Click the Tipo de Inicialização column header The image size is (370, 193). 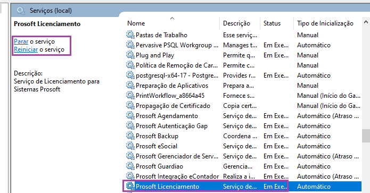(x=325, y=23)
